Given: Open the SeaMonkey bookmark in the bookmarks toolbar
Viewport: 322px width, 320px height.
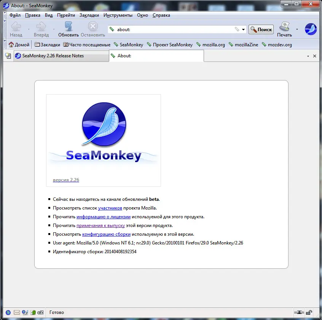Looking at the screenshot, I should (x=129, y=45).
